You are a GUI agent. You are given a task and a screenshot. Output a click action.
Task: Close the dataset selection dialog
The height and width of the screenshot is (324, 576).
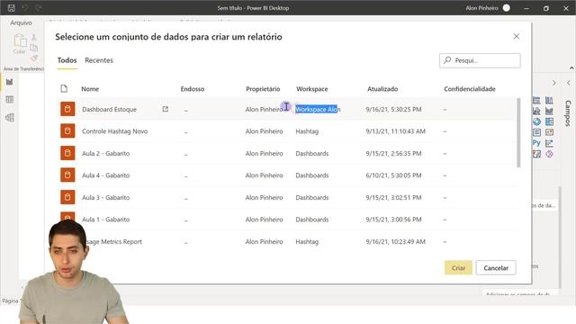516,36
